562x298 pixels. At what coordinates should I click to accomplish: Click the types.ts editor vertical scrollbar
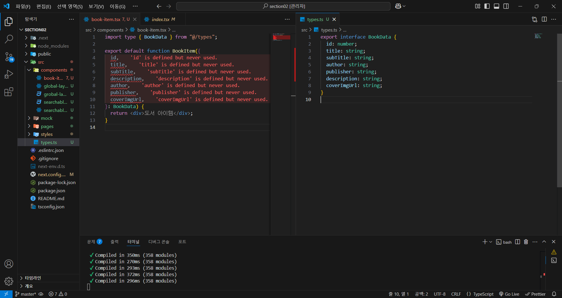(559, 117)
